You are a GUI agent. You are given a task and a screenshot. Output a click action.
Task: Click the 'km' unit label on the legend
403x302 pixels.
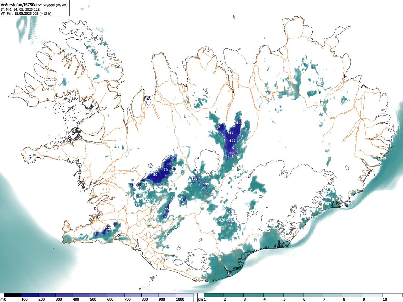200,299
